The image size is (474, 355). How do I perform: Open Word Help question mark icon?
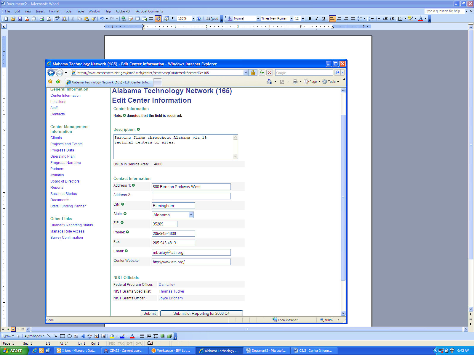click(x=199, y=19)
